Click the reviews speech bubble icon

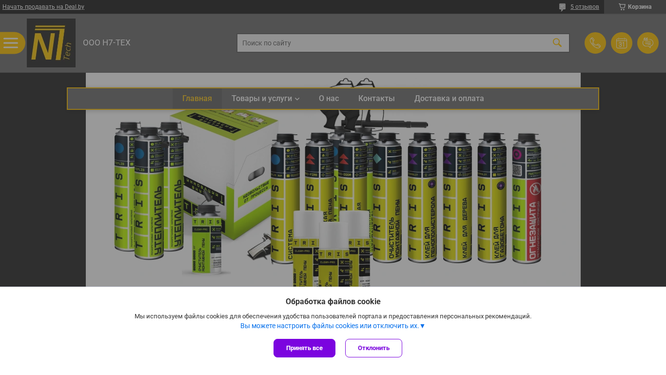(x=562, y=7)
